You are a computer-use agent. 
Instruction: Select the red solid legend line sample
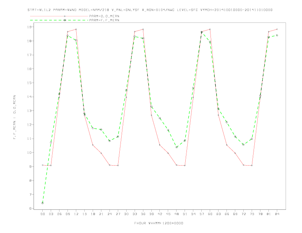point(59,16)
